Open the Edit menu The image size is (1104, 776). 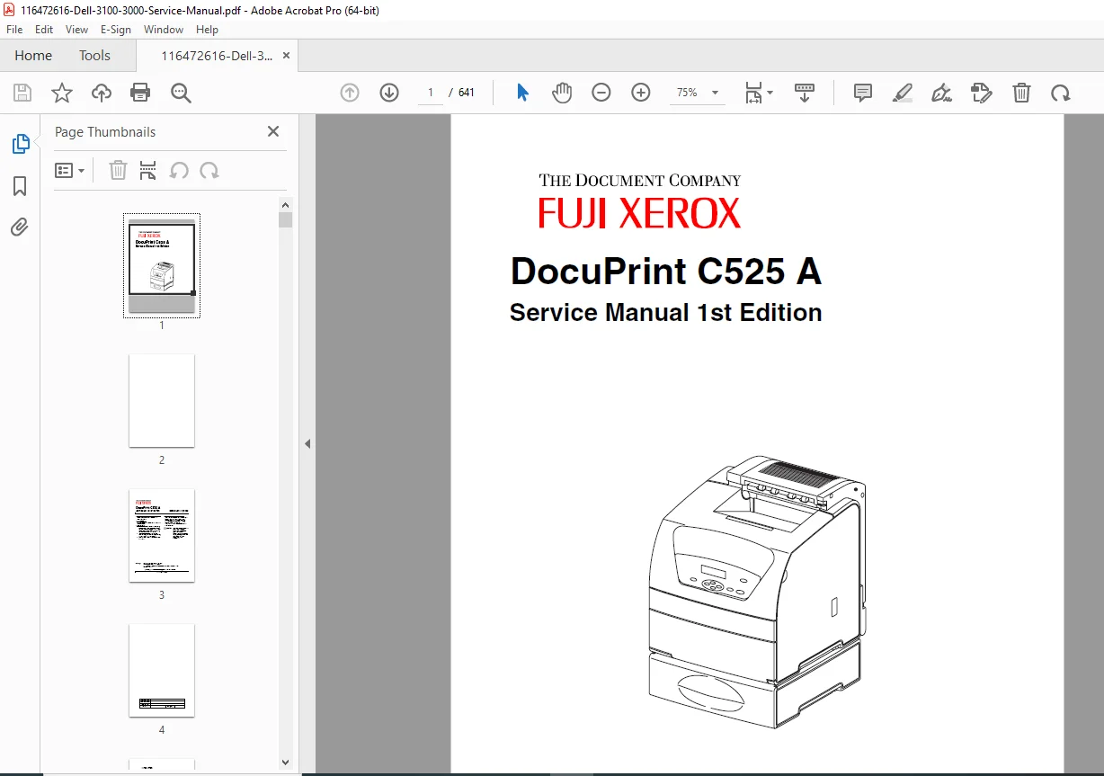44,30
